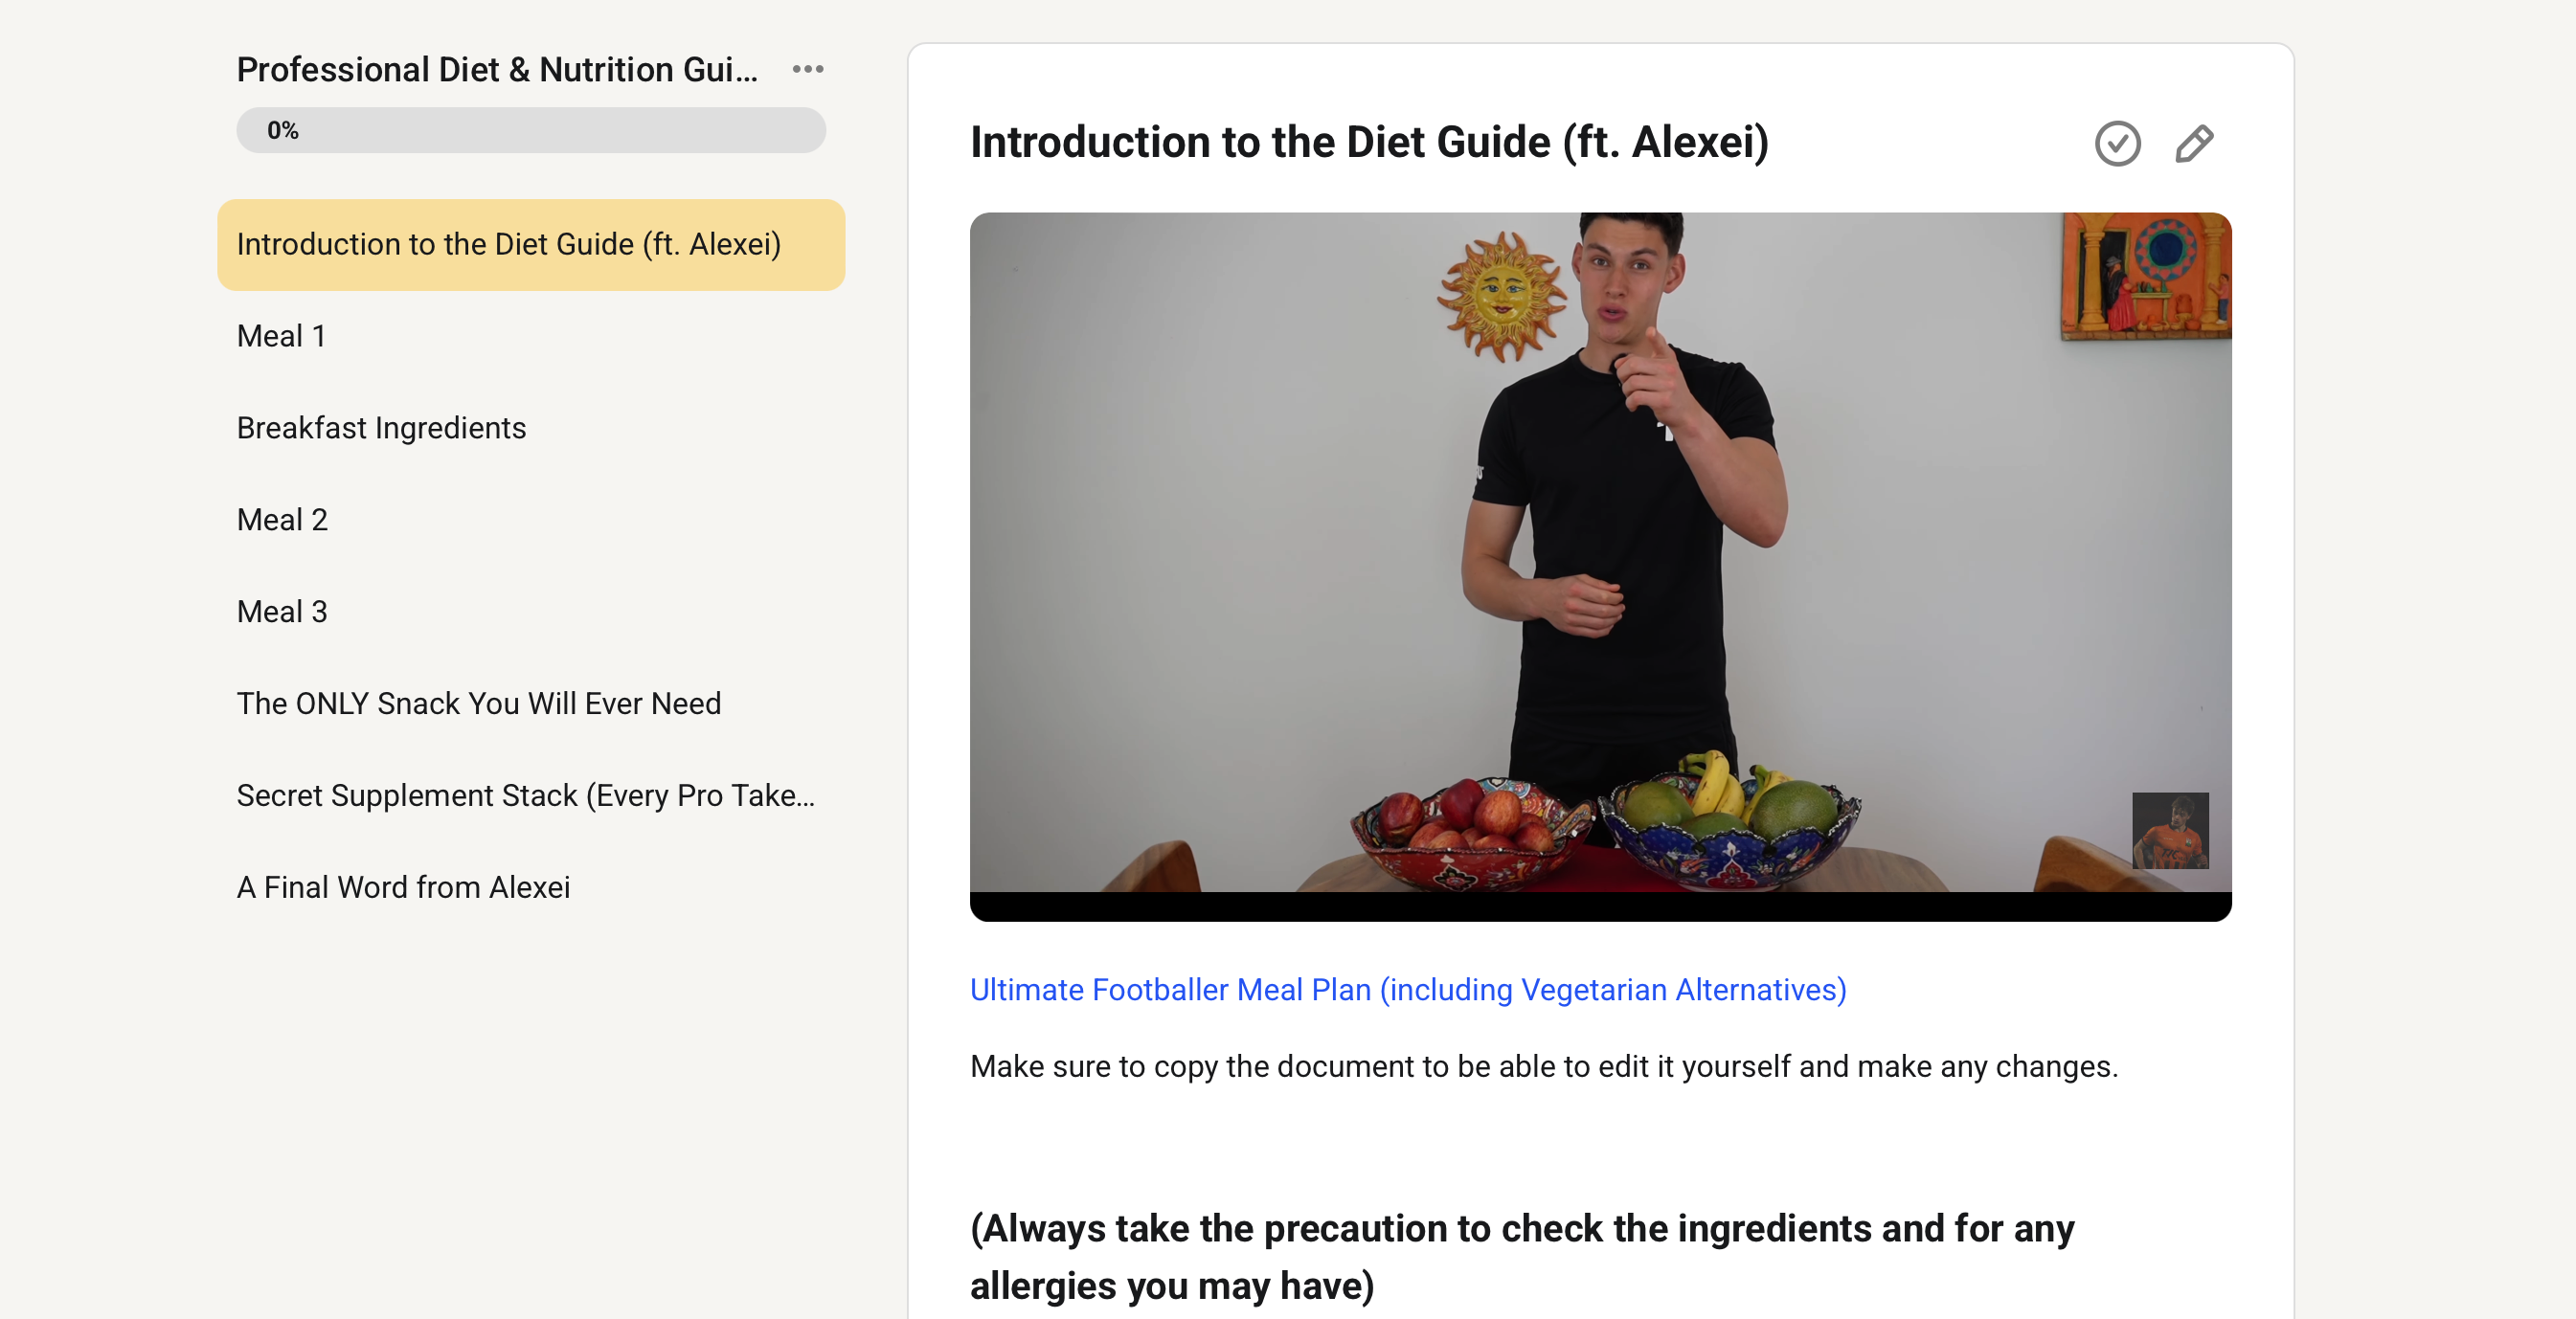Mark lesson complete with checkmark icon
The height and width of the screenshot is (1319, 2576).
click(x=2117, y=144)
